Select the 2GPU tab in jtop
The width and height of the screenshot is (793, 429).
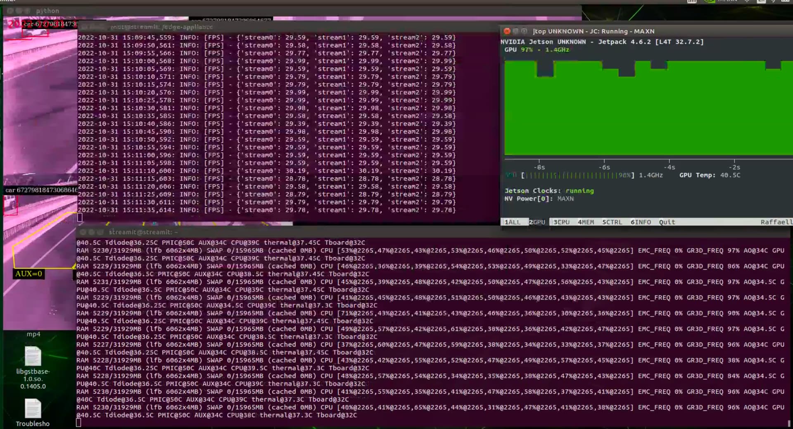(x=537, y=222)
